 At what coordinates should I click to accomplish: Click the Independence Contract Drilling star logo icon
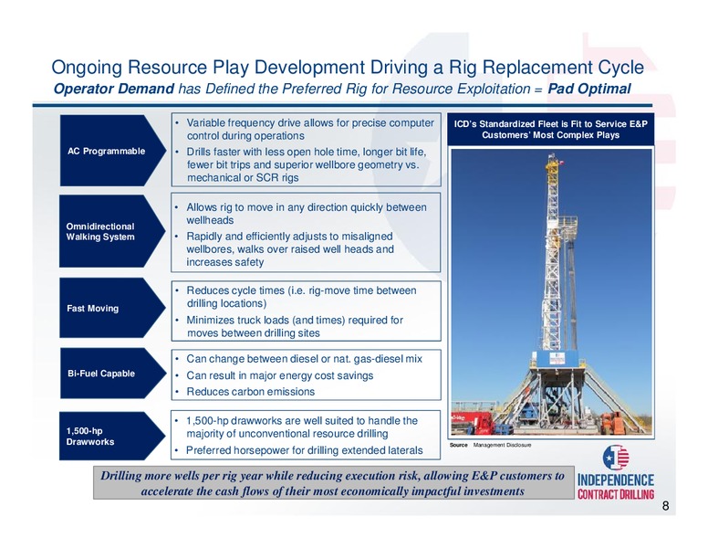(x=616, y=458)
